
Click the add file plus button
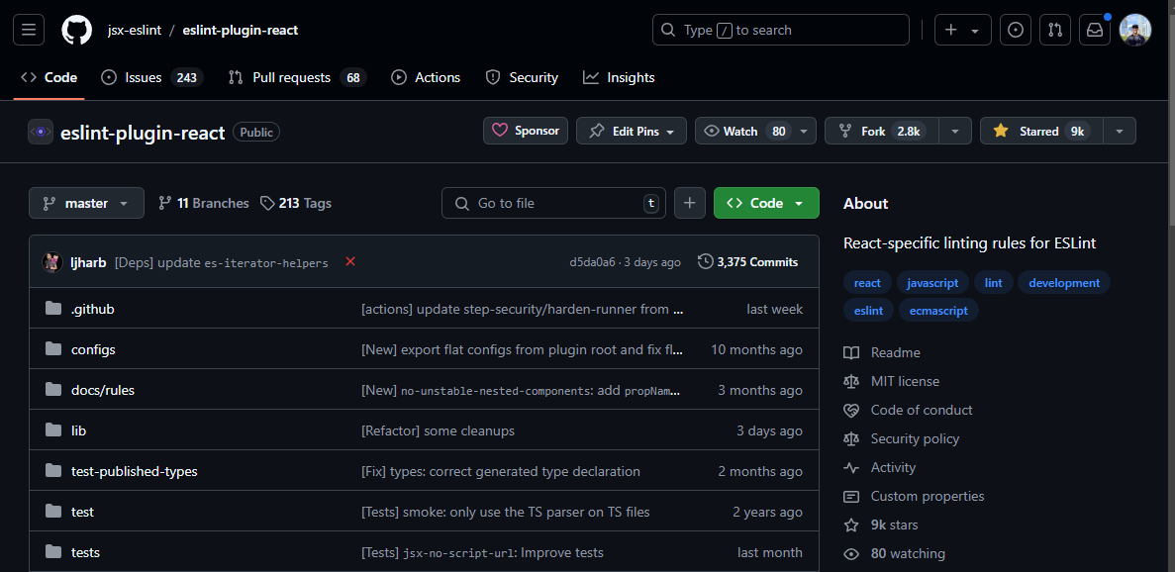point(689,203)
